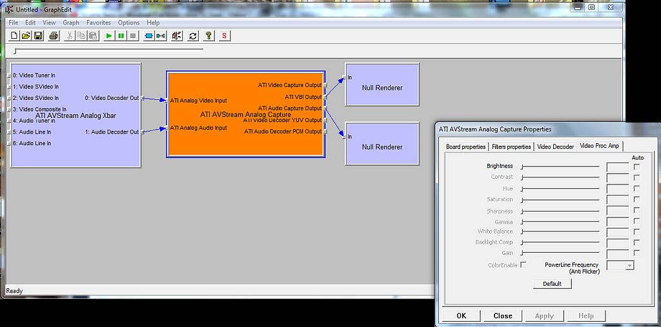661x327 pixels.
Task: Click the Cut scissors toolbar icon
Action: (x=69, y=36)
